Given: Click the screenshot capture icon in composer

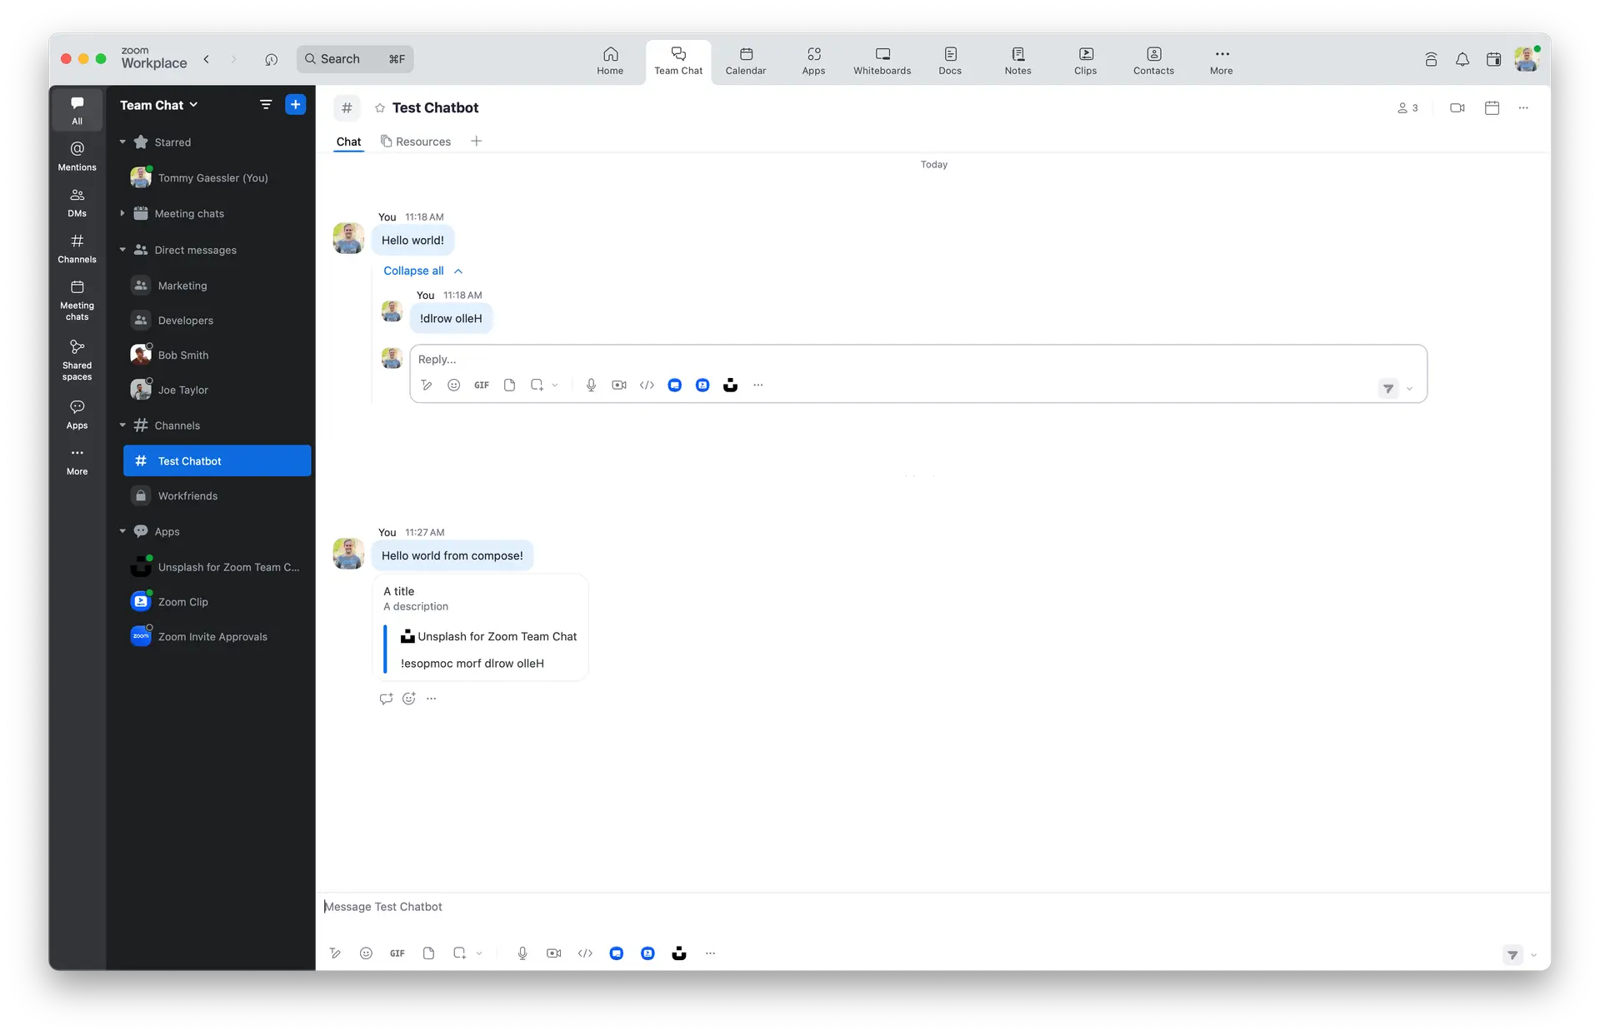Looking at the screenshot, I should [461, 953].
